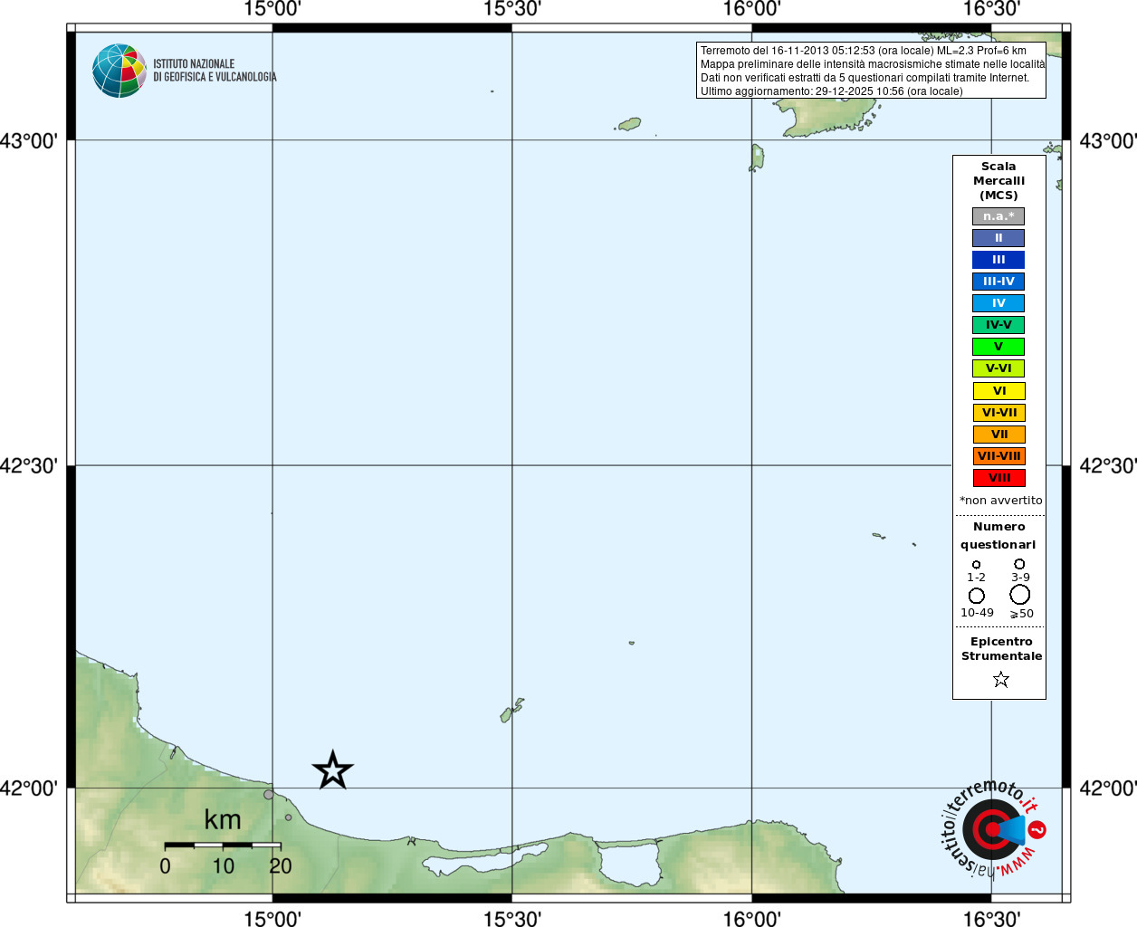Click the red question mark badge
1137x927 pixels.
[x=1037, y=829]
